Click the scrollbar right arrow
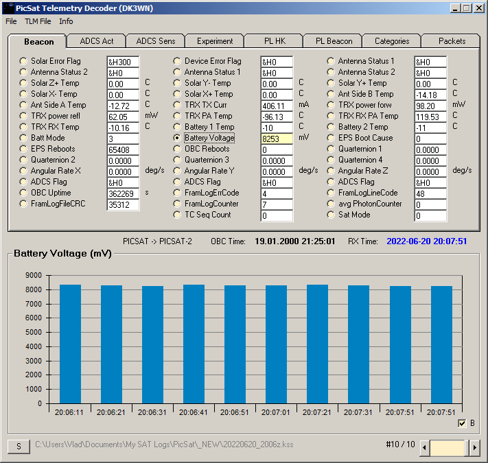Screen dimensions: 488x463 click(x=474, y=448)
